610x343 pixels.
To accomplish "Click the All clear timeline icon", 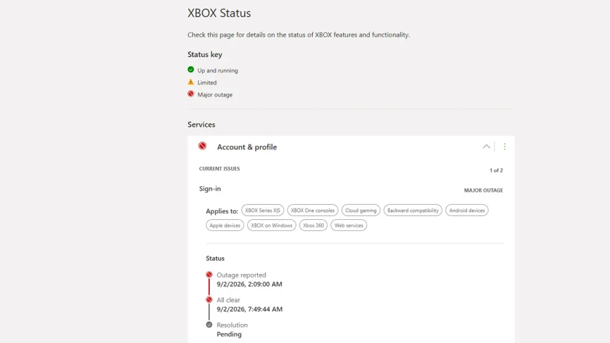I will tap(209, 300).
